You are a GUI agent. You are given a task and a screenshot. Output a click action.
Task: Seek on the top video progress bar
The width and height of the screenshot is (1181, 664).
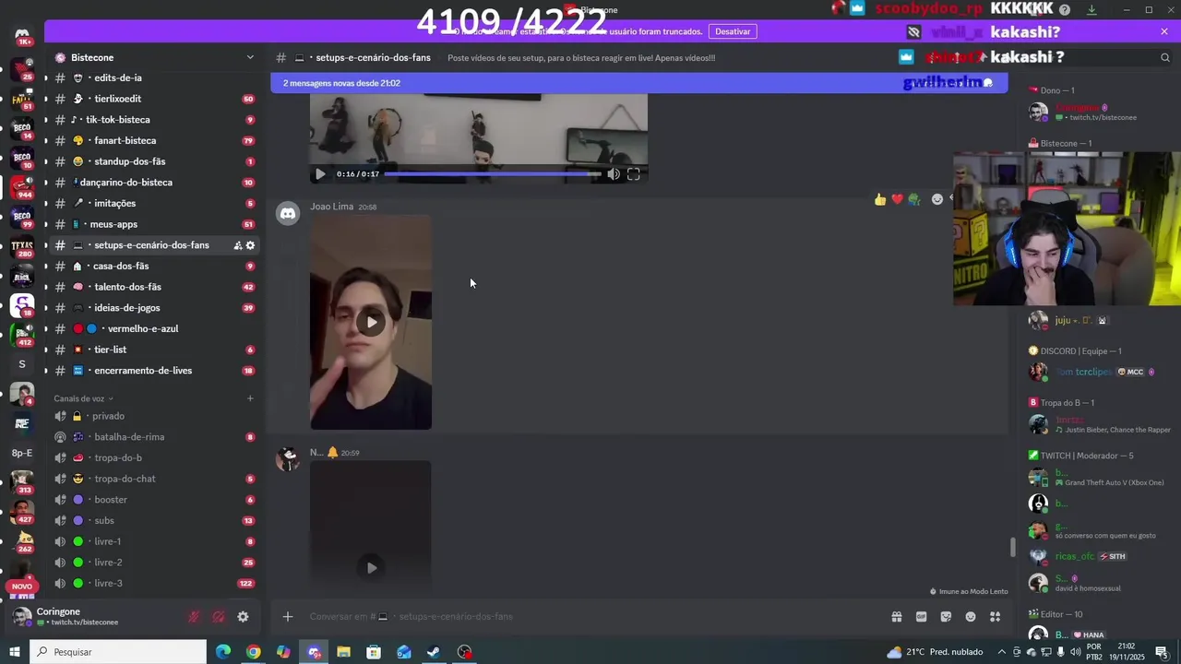[x=493, y=173]
